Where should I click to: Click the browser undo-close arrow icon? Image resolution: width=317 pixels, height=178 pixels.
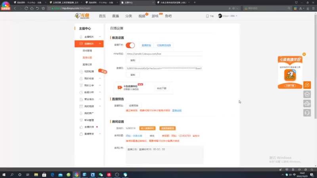(x=38, y=8)
